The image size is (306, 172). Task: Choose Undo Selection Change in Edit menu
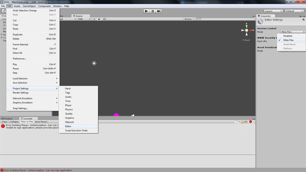tap(33, 10)
